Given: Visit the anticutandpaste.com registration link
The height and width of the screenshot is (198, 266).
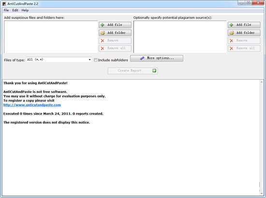Looking at the screenshot, I should [x=32, y=105].
